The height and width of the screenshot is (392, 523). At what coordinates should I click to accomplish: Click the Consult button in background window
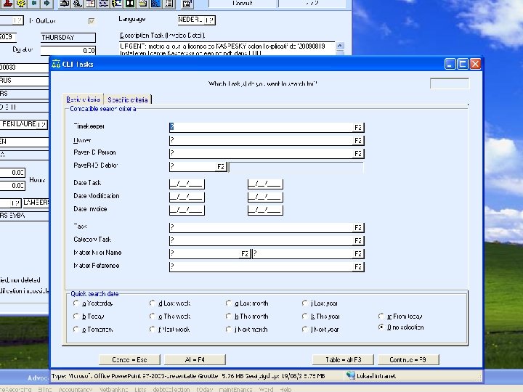point(243,4)
